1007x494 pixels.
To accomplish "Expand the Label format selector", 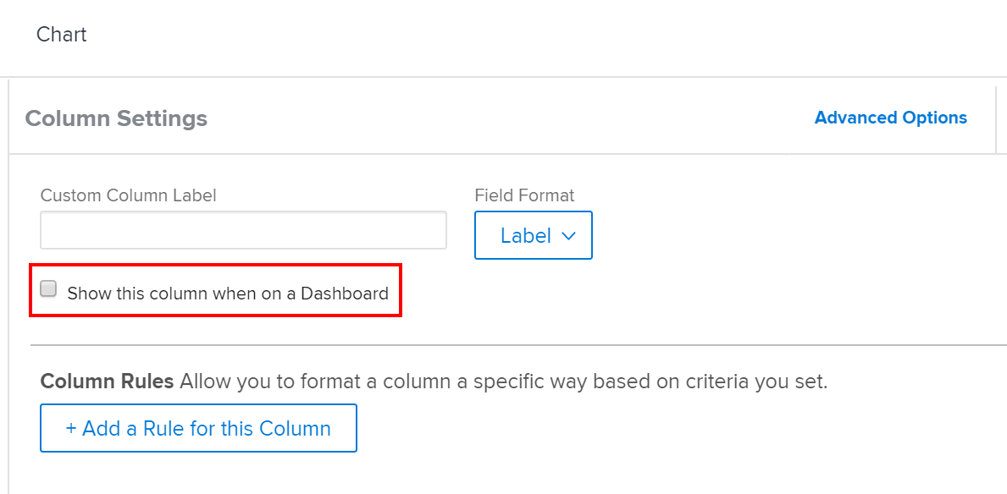I will [533, 235].
